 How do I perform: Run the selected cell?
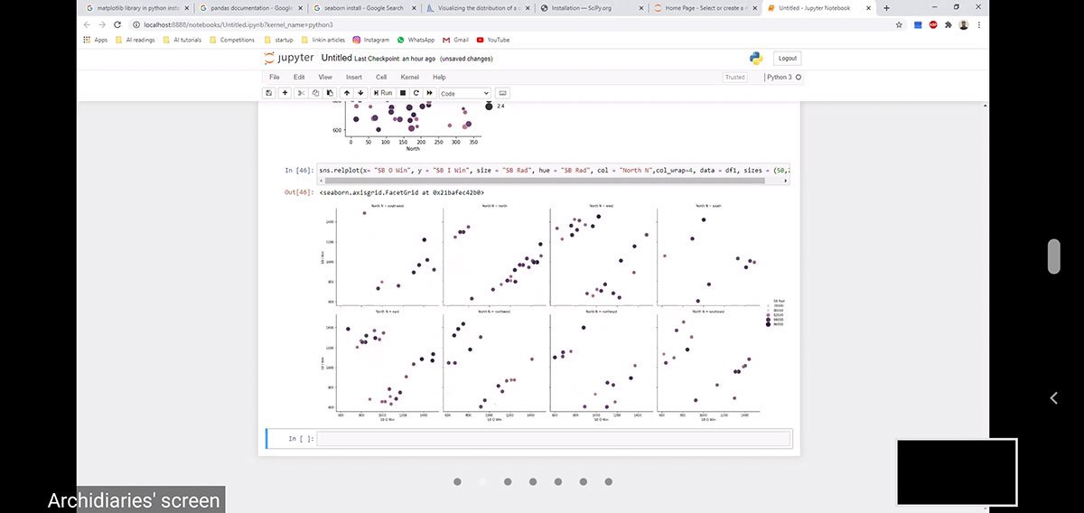click(382, 93)
